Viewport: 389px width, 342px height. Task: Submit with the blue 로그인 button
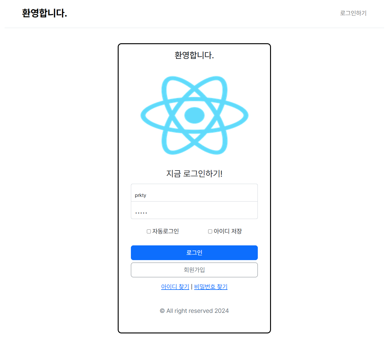point(194,253)
